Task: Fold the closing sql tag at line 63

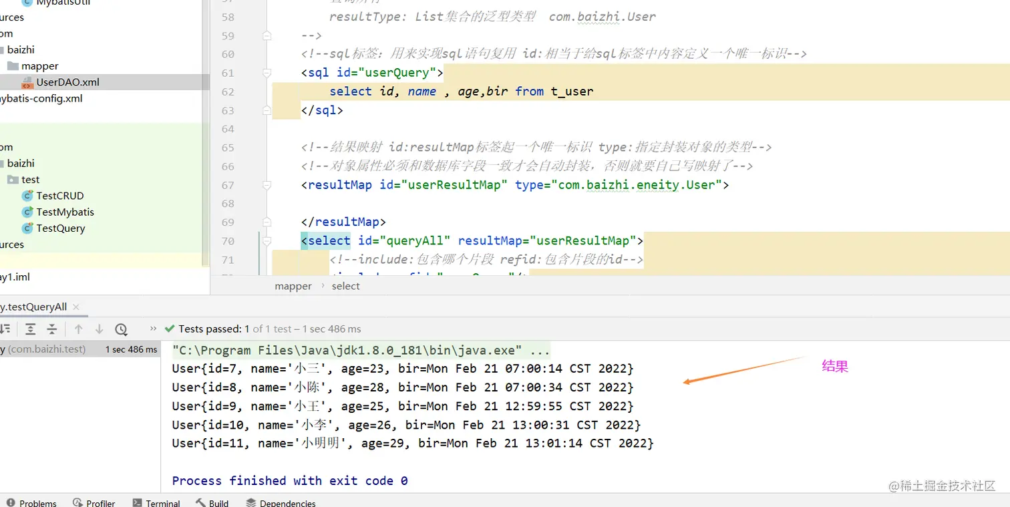Action: (267, 110)
